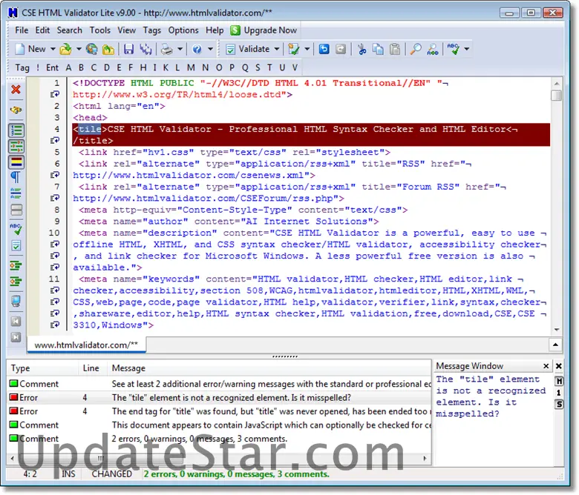Paste with the clipboard icon

(x=395, y=49)
